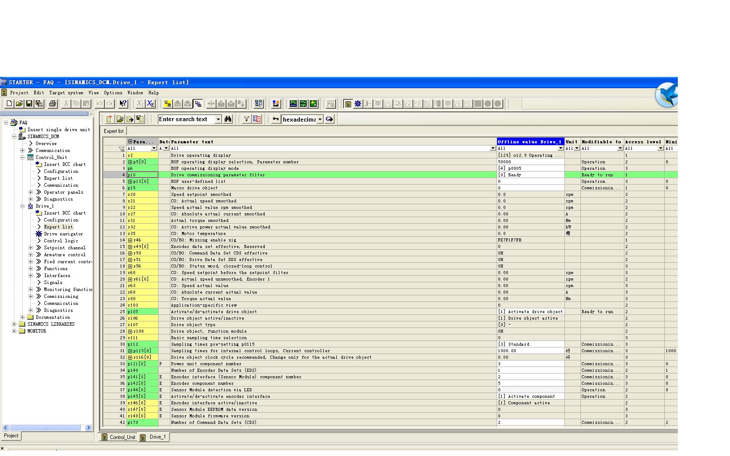Click the new user-defined list icon

point(109,119)
